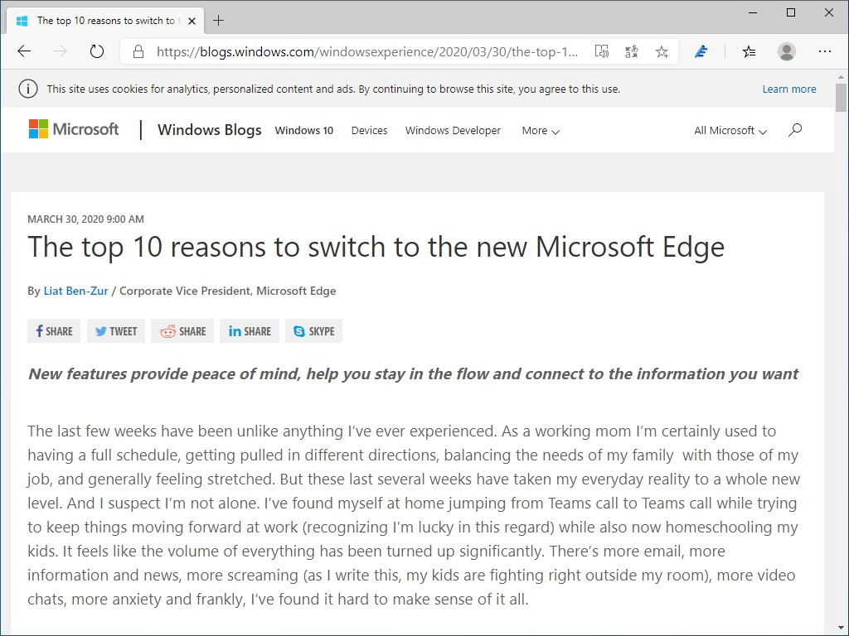Image resolution: width=849 pixels, height=636 pixels.
Task: Share the article on Facebook
Action: (x=53, y=330)
